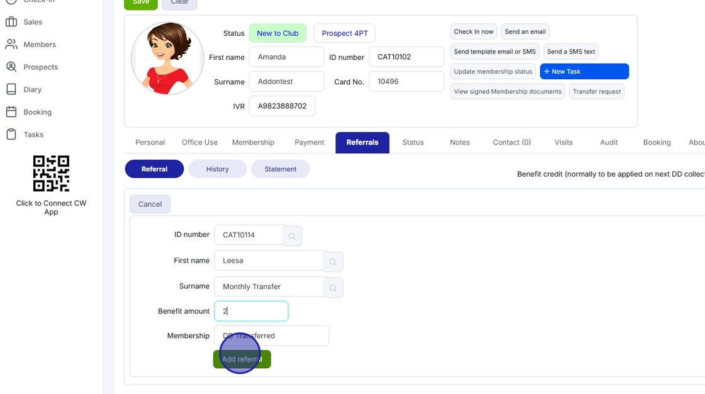The height and width of the screenshot is (394, 705).
Task: Search by ID number magnifier icon
Action: pos(292,236)
